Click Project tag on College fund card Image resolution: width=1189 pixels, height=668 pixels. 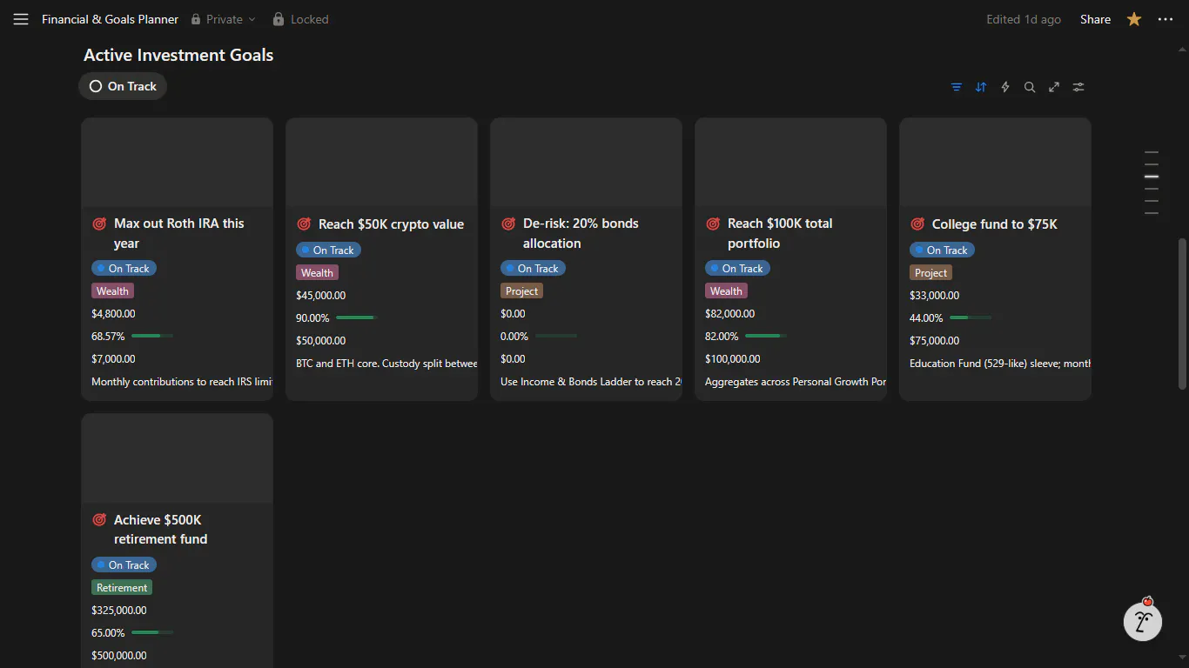tap(930, 273)
